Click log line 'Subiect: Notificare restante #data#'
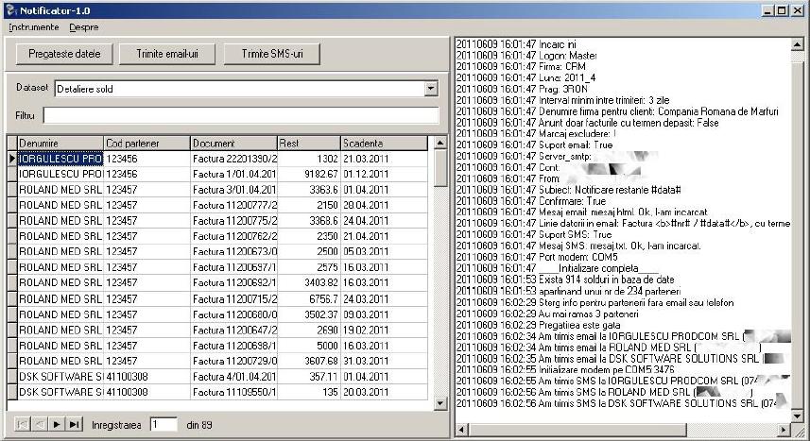810x441 pixels. click(568, 190)
